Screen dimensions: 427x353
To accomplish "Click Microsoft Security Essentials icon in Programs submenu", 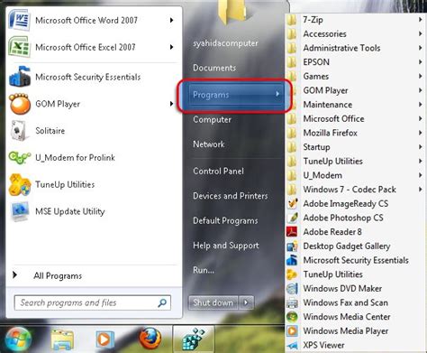I will (292, 260).
